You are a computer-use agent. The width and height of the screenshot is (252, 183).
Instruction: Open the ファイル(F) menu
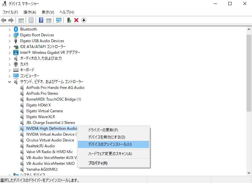pyautogui.click(x=10, y=12)
